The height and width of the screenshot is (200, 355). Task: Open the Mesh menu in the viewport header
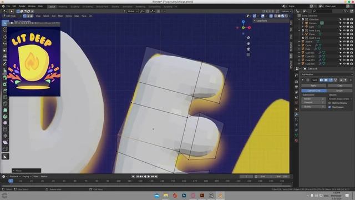pos(60,16)
